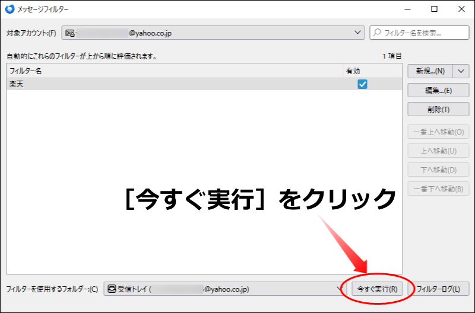Click the inbox icon beside 受信トレイ
This screenshot has height=313, width=475.
tap(112, 289)
